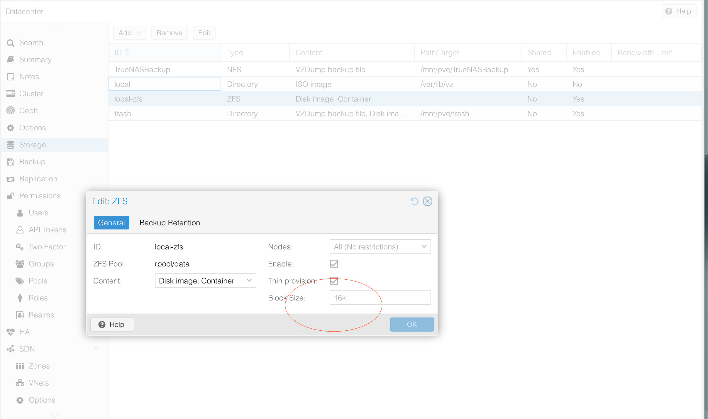708x419 pixels.
Task: Click the SDN Options gear icon
Action: 20,400
